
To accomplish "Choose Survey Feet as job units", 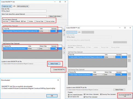I will click(x=35, y=21).
